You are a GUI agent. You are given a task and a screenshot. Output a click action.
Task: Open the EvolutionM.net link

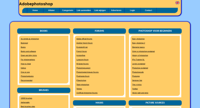pyautogui.click(x=82, y=47)
